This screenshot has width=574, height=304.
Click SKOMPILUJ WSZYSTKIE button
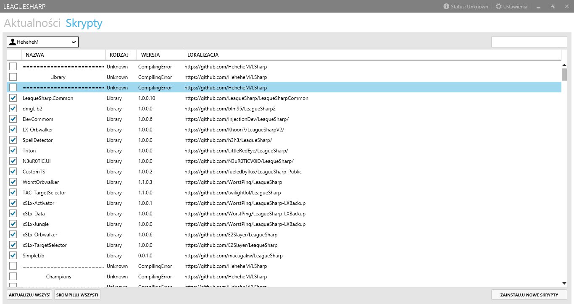click(x=77, y=295)
